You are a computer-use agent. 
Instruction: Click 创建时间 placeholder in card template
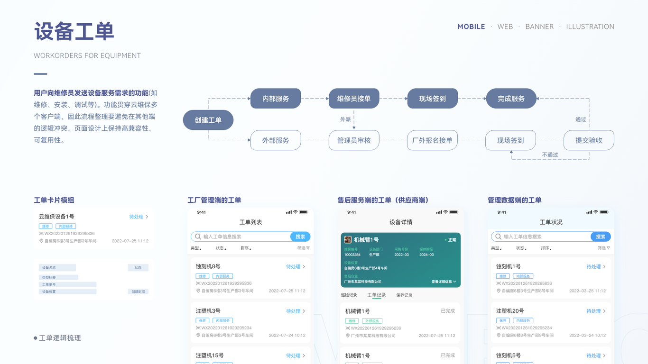[138, 291]
